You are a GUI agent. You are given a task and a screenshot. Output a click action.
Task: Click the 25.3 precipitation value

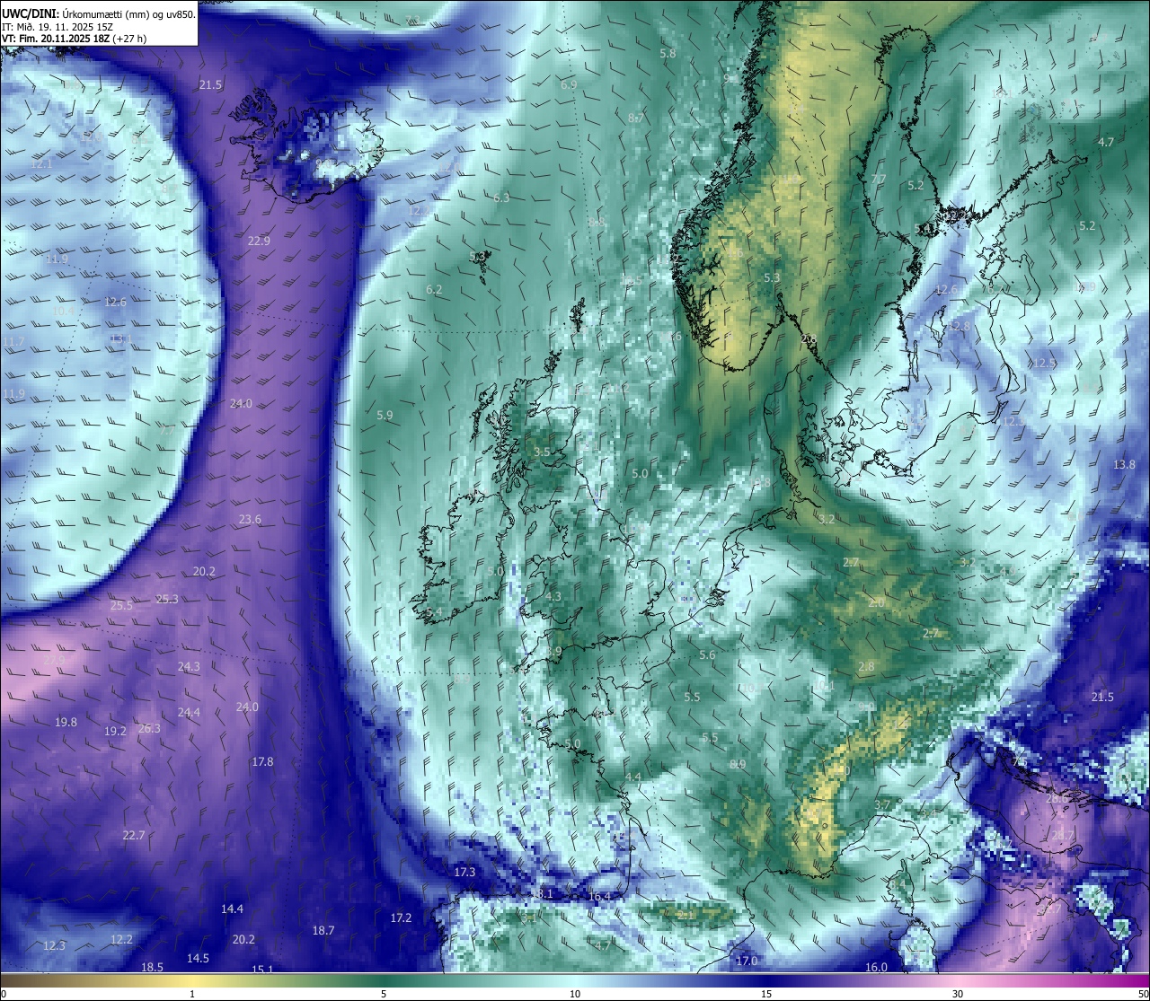167,599
